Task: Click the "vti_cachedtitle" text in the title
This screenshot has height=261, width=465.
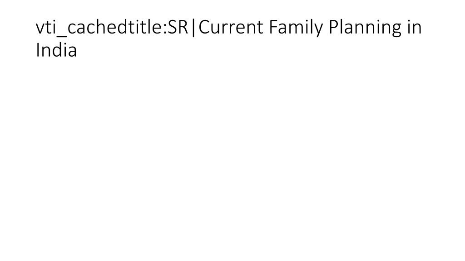Action: (99, 27)
